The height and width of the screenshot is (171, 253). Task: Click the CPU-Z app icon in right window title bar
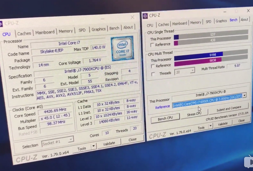(x=145, y=16)
